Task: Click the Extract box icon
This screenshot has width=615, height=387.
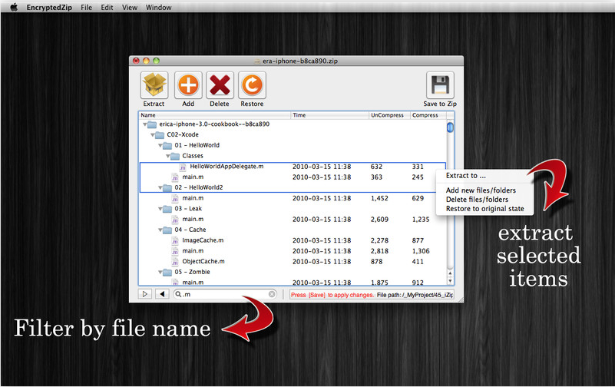Action: pos(154,85)
